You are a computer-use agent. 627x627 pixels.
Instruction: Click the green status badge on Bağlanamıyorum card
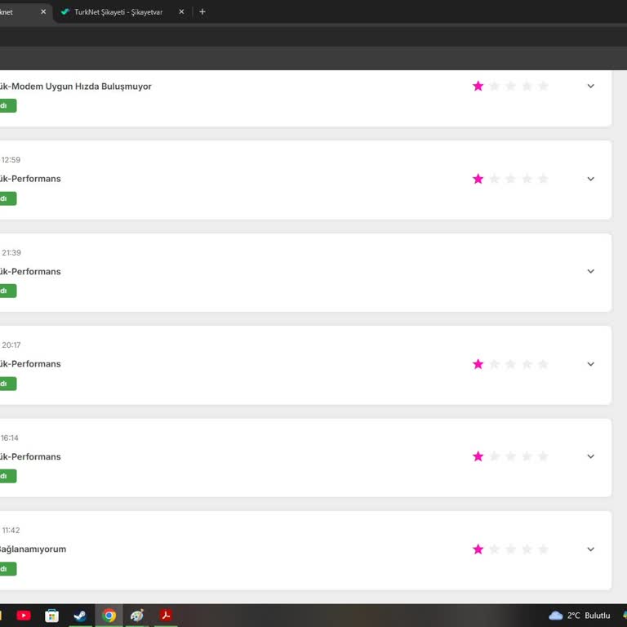[8, 568]
